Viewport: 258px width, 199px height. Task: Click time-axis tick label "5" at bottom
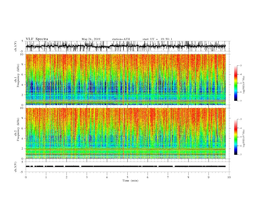coord(127,177)
